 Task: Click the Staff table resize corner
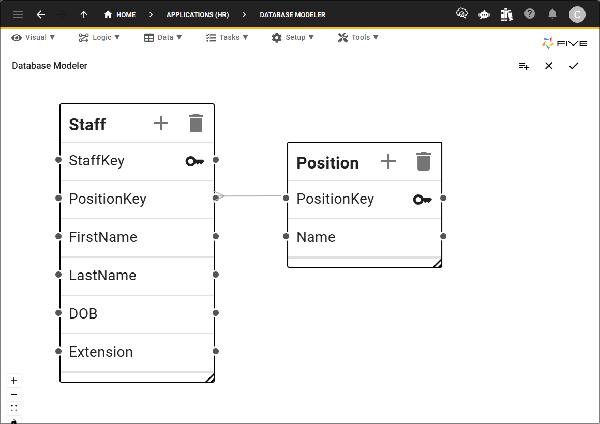pyautogui.click(x=210, y=377)
